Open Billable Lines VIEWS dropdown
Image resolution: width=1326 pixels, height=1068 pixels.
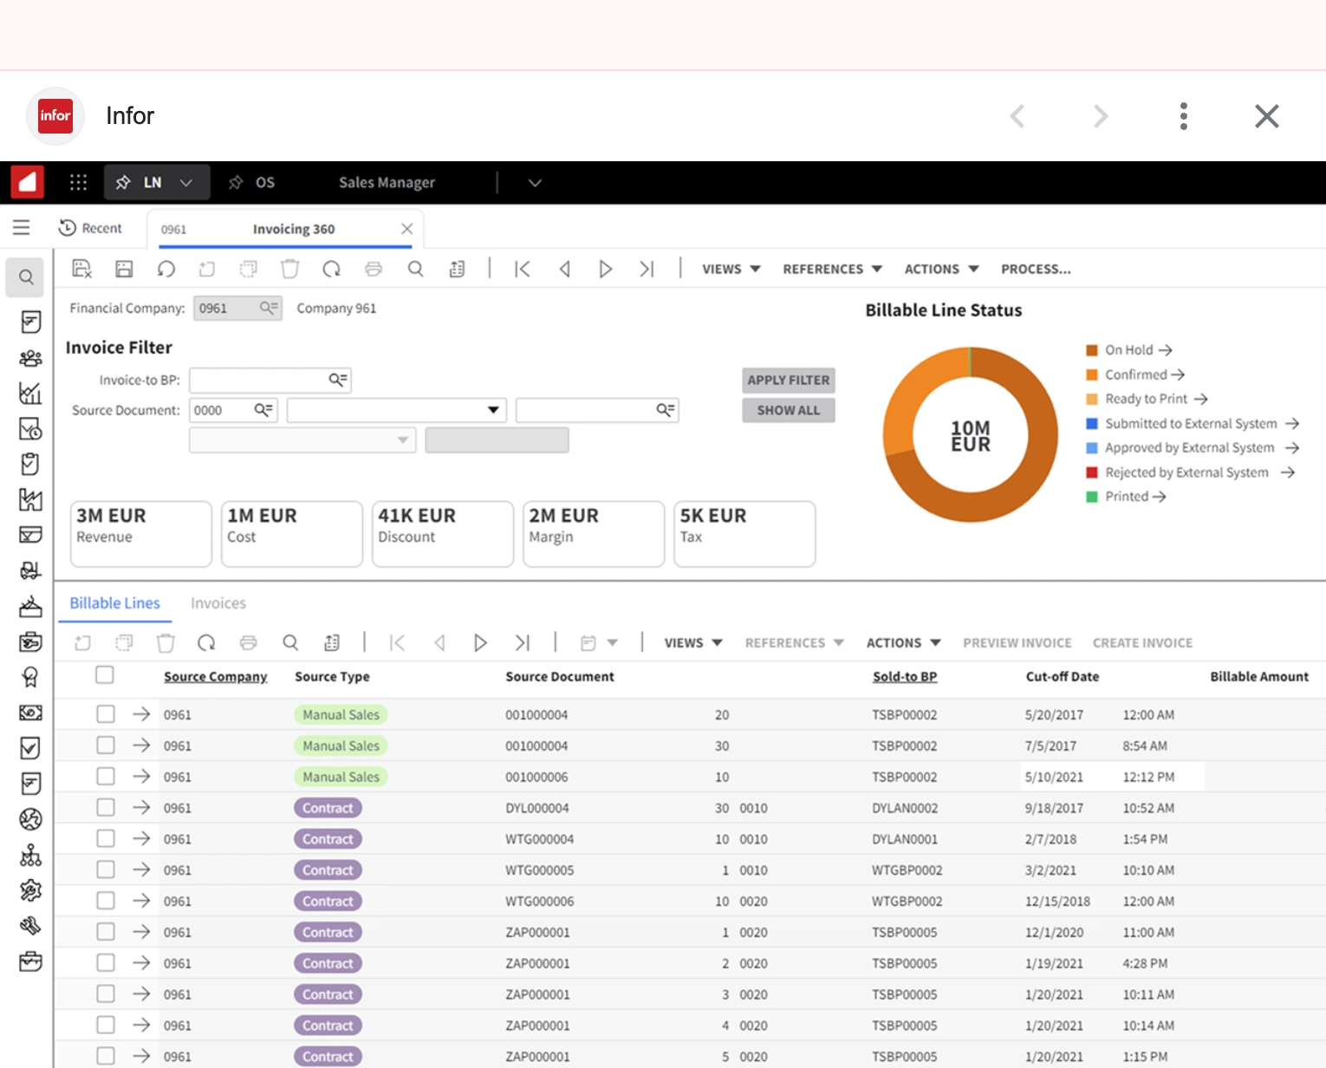[693, 642]
